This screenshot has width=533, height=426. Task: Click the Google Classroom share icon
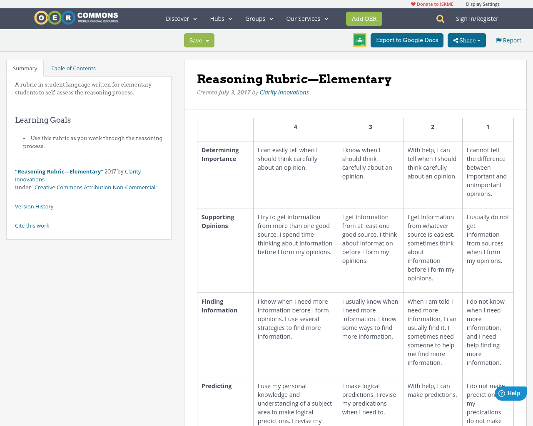[x=360, y=40]
